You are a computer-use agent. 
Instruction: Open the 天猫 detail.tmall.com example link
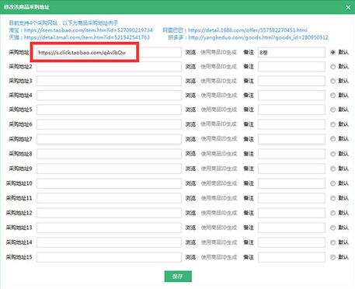pos(87,37)
